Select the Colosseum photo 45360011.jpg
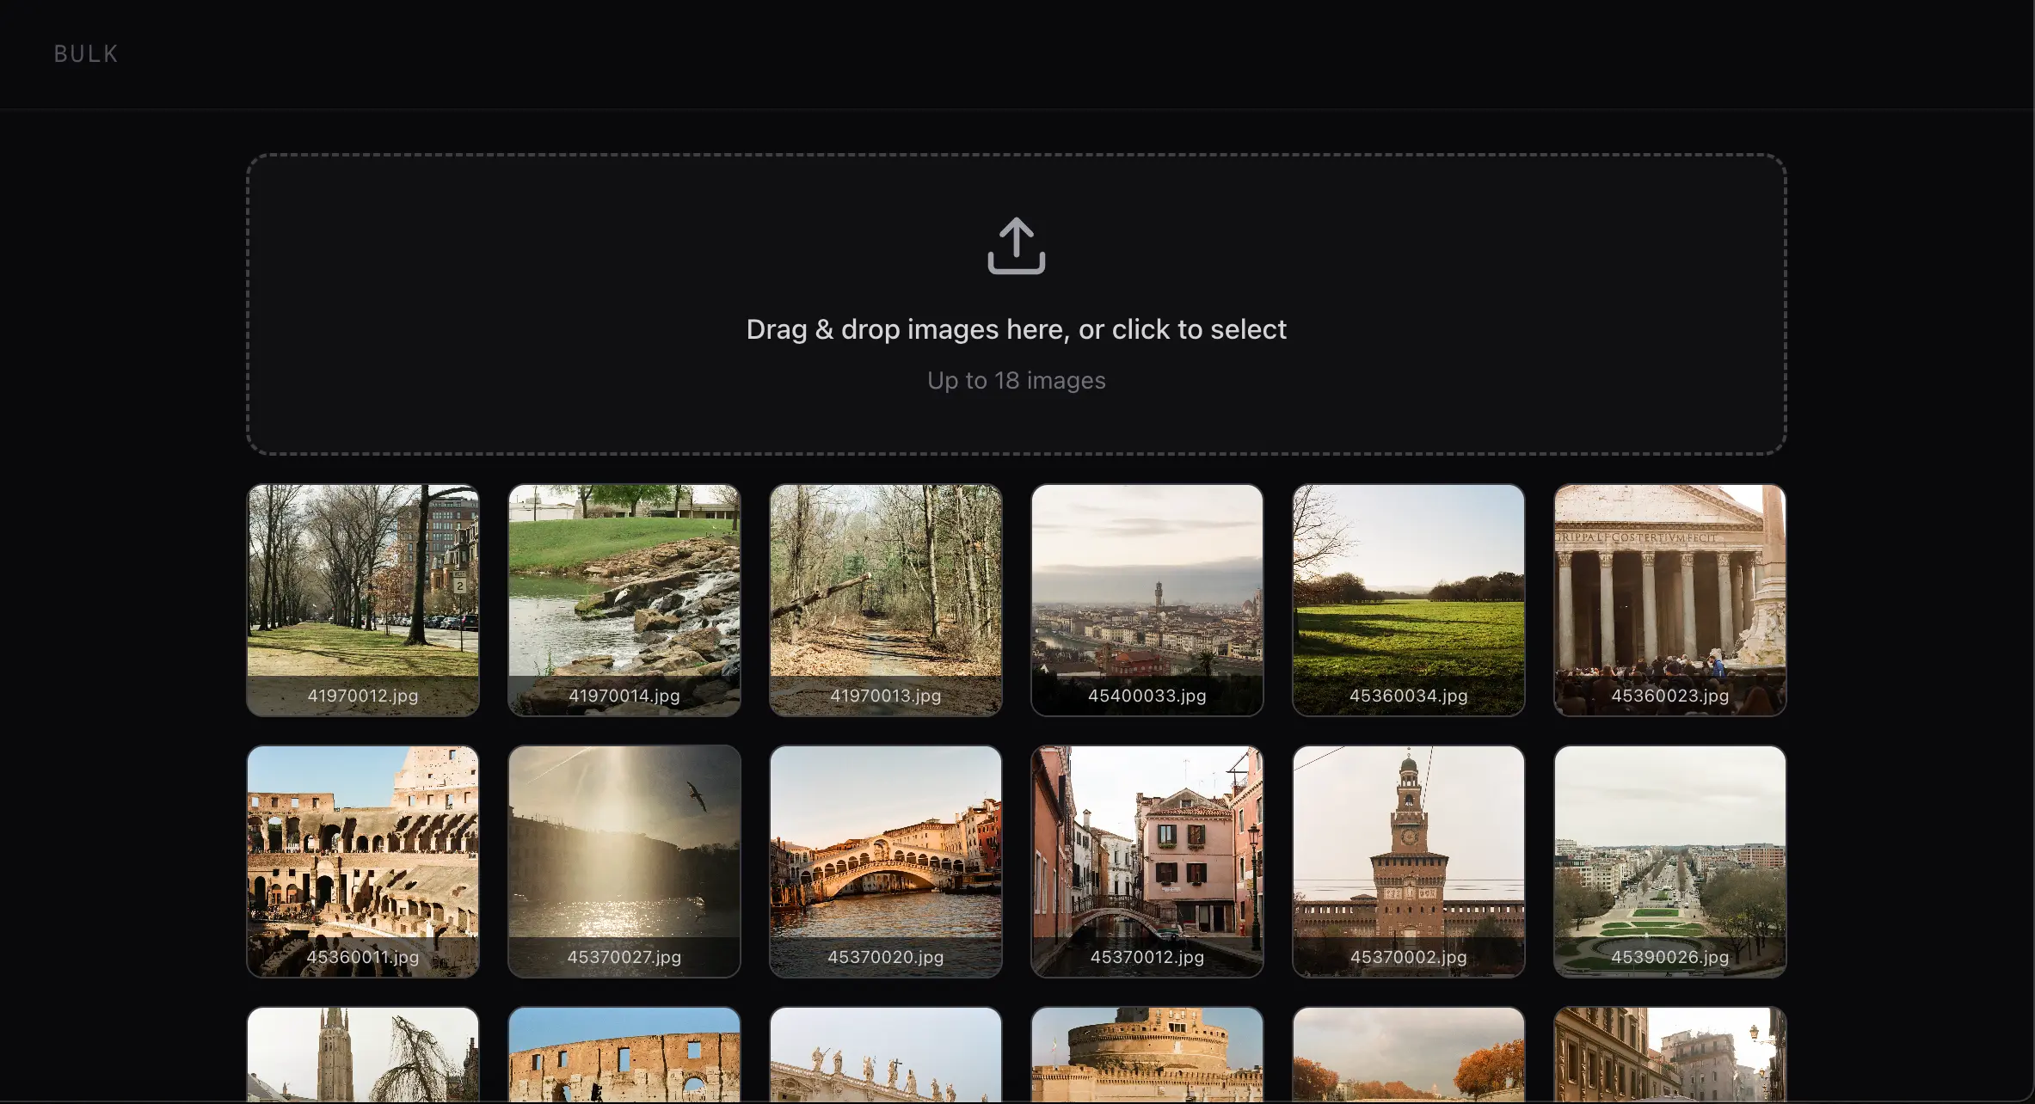The image size is (2035, 1104). pyautogui.click(x=362, y=861)
